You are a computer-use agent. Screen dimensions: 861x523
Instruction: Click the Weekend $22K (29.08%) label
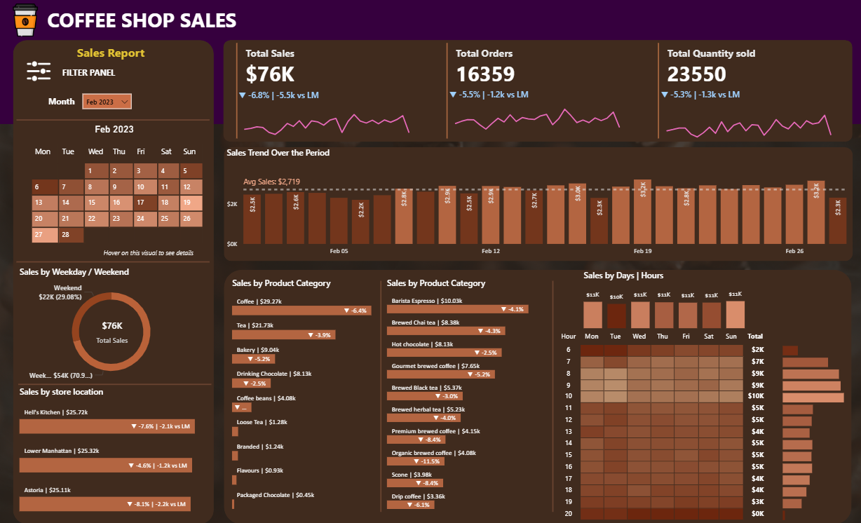(x=60, y=292)
